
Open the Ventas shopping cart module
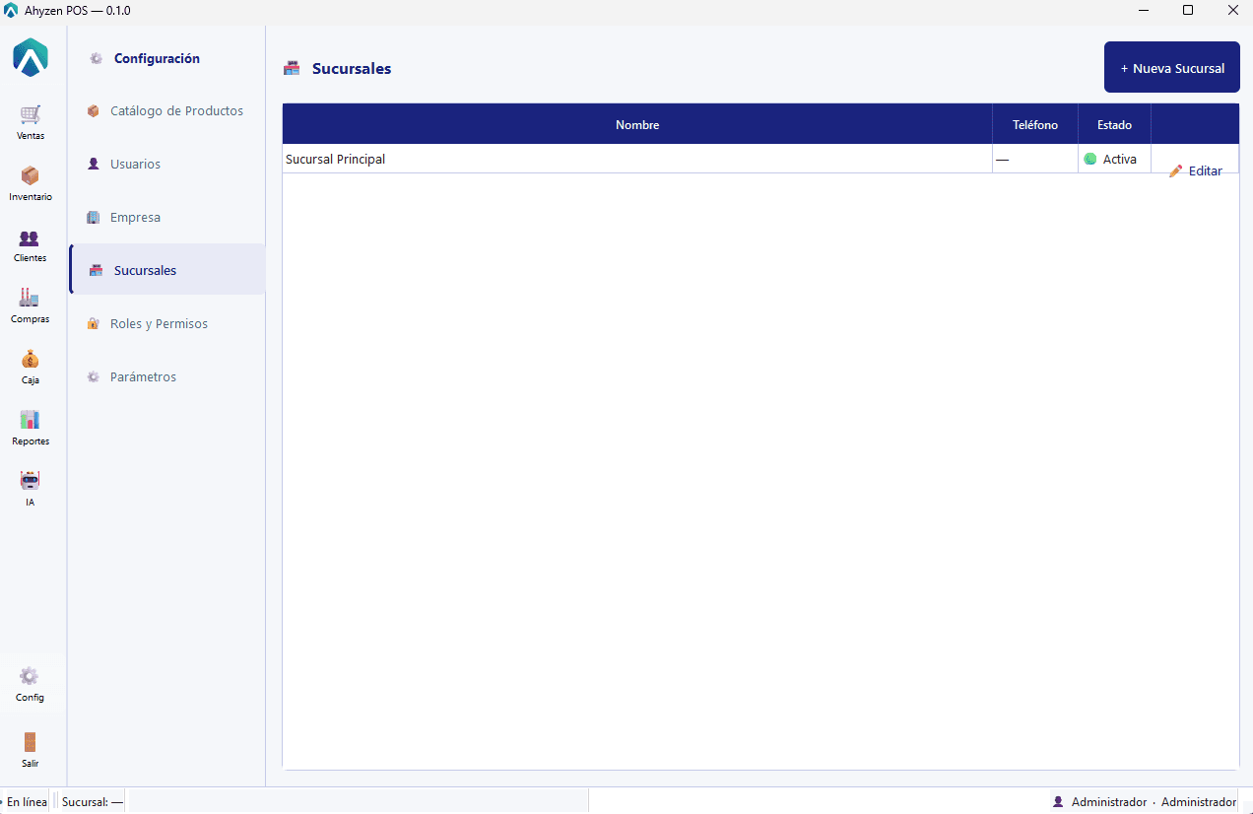coord(31,122)
